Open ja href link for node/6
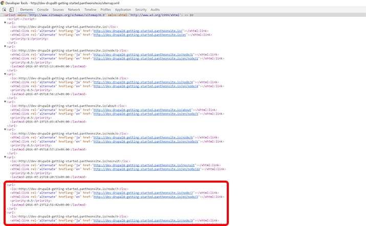The image size is (366, 226). tap(143, 137)
